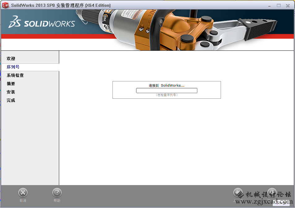Go to the 安装 step

pyautogui.click(x=11, y=92)
